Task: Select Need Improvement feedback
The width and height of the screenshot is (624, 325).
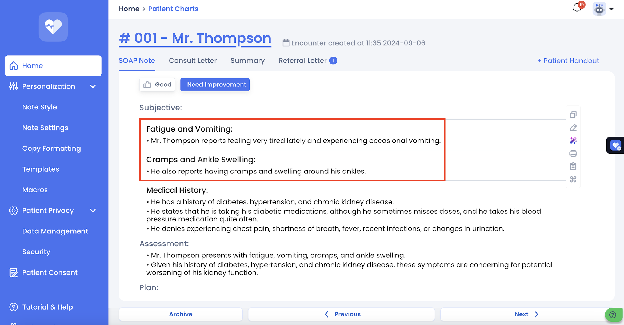Action: coord(215,85)
